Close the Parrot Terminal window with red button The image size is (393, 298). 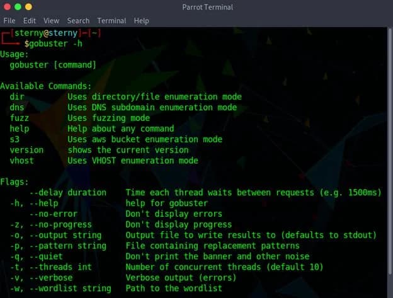pos(8,7)
